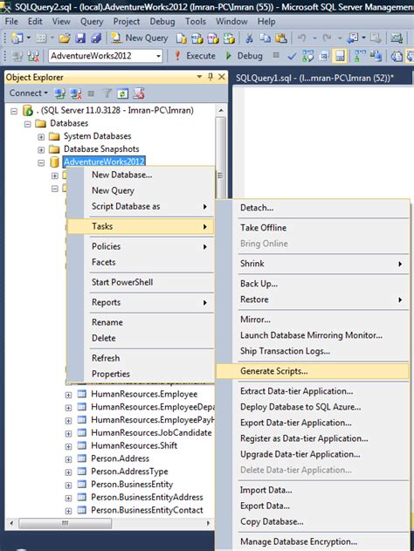Collapse the SQL Server root node
This screenshot has width=414, height=551.
(14, 111)
